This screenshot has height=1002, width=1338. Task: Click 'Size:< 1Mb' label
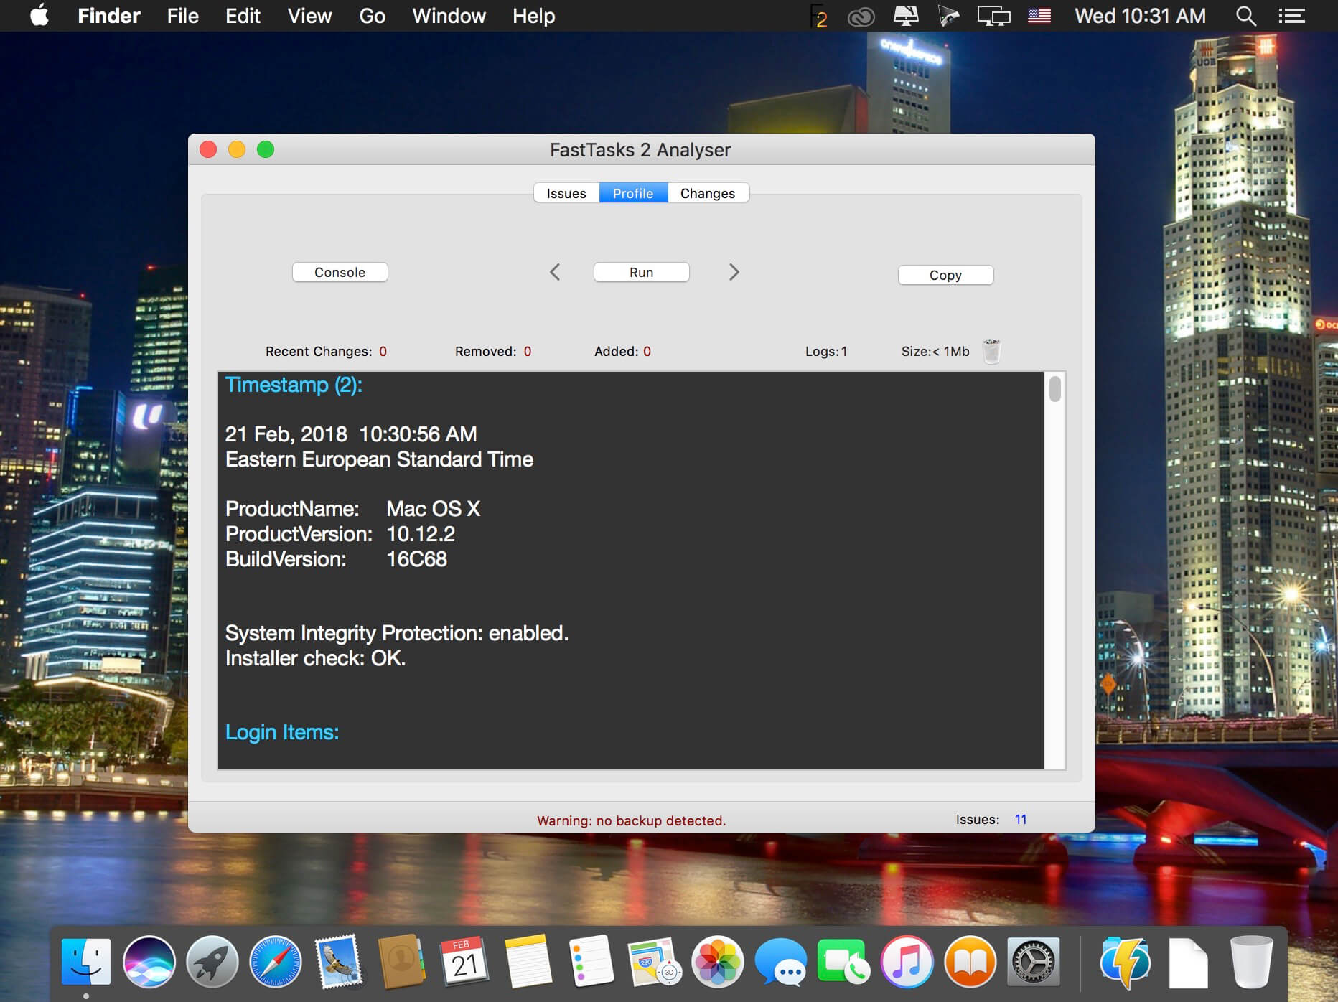(x=935, y=351)
